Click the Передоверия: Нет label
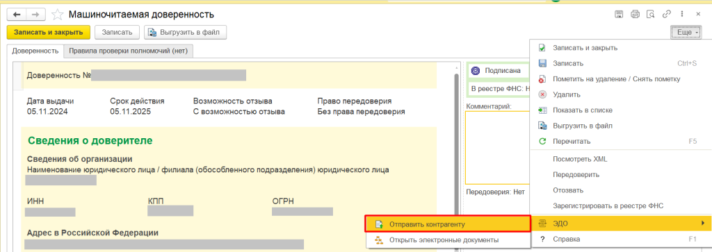712x252 pixels. [495, 192]
